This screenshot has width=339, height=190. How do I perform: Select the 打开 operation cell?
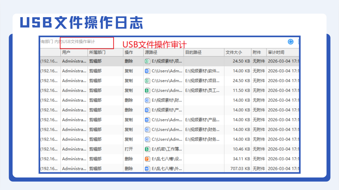pos(129,149)
